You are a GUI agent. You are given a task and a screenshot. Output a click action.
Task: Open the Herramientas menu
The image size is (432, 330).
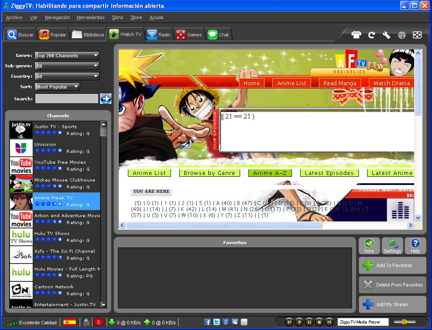(90, 17)
